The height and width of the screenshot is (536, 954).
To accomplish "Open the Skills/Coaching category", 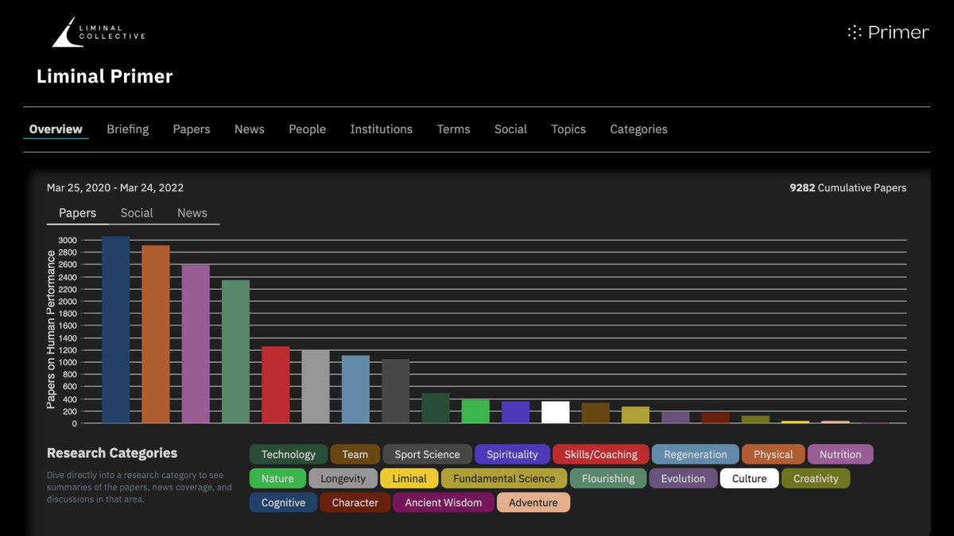I will pos(601,454).
